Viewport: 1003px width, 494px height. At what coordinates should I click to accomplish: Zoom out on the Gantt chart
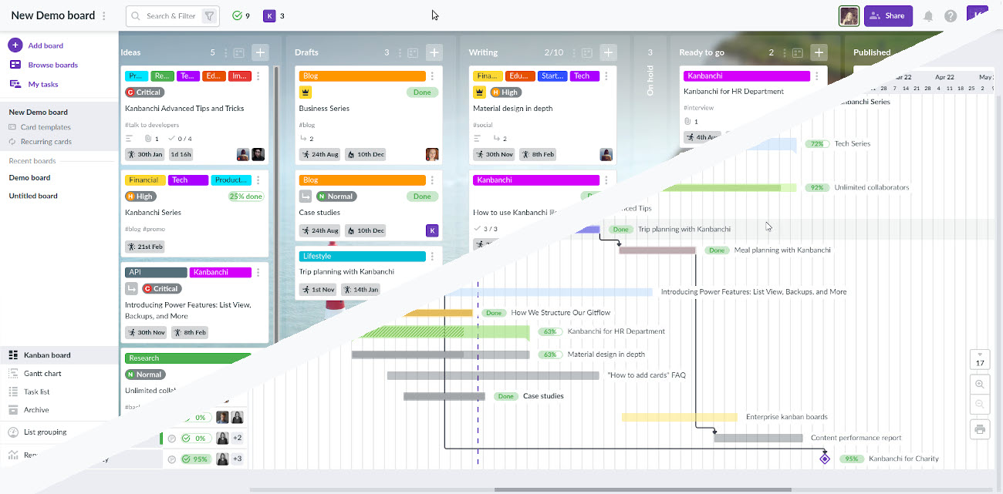[980, 404]
